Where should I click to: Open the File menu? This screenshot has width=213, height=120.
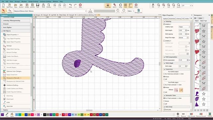[3, 1]
